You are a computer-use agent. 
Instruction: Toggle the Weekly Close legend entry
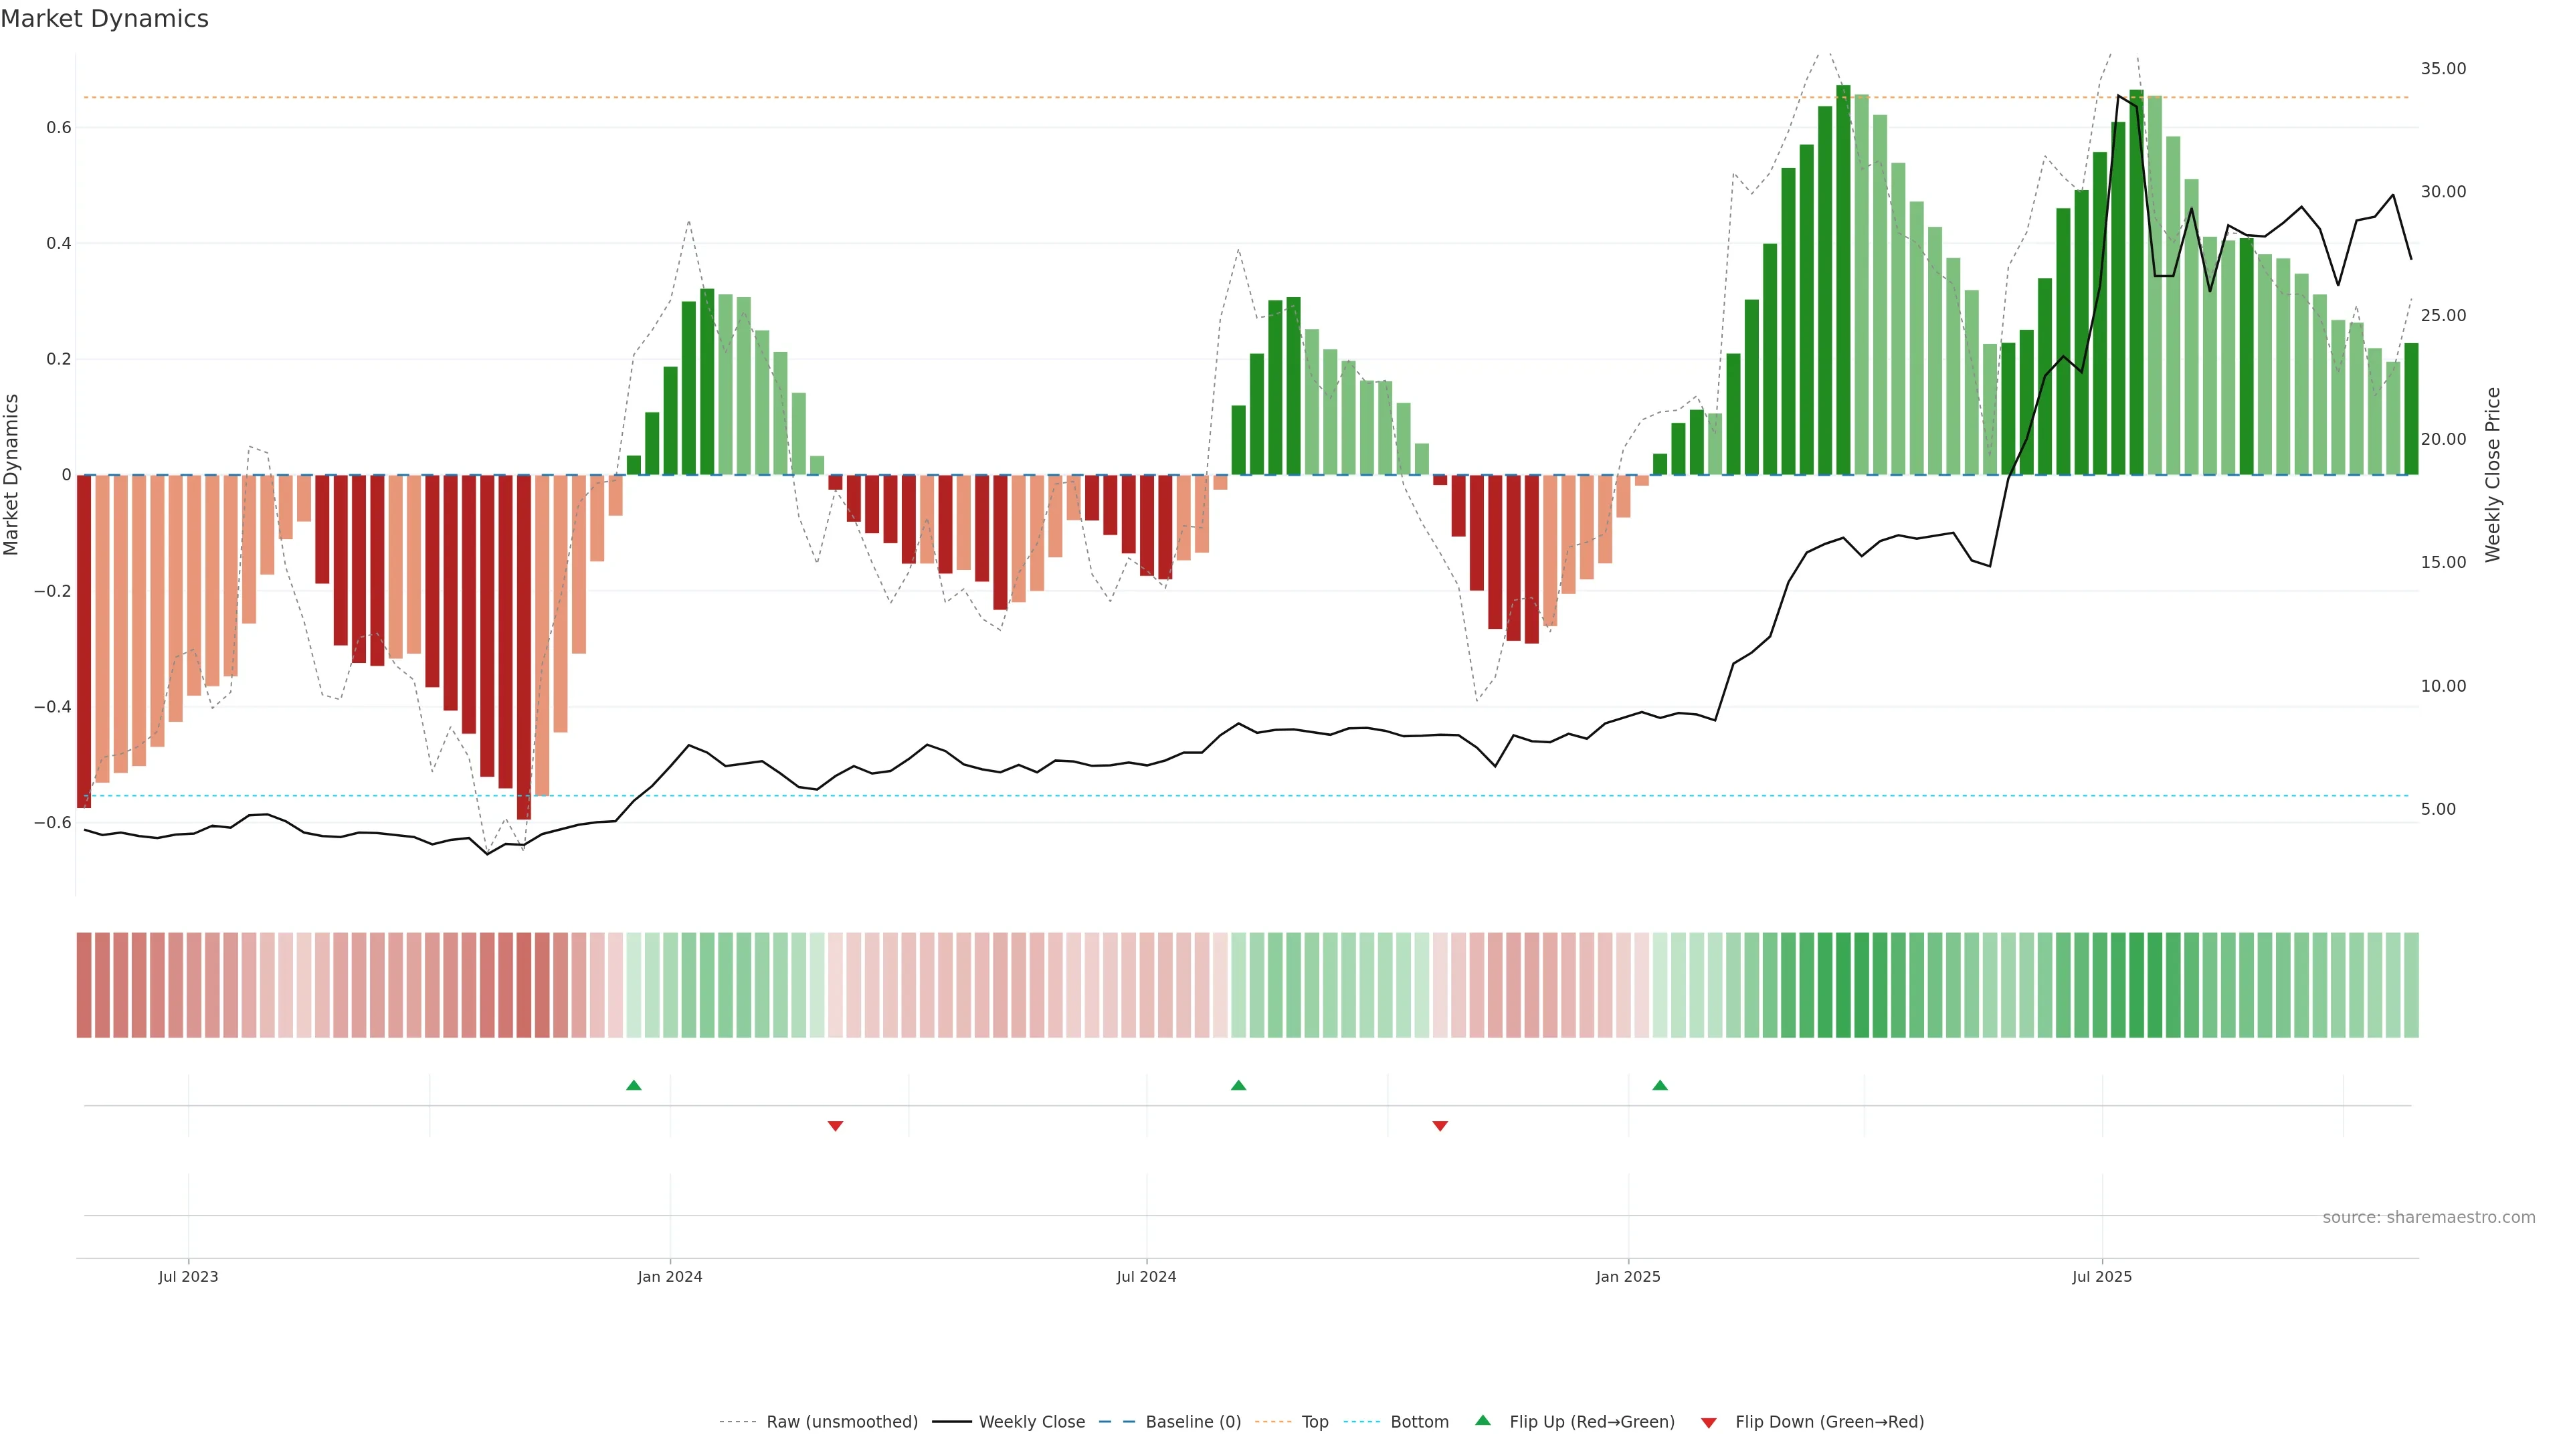tap(1031, 1422)
